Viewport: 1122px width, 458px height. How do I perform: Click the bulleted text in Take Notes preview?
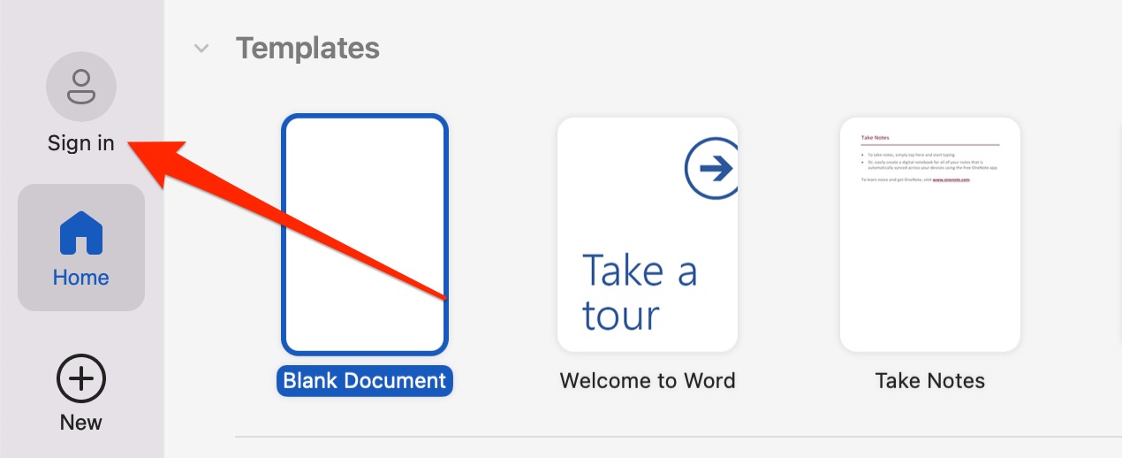(x=929, y=161)
